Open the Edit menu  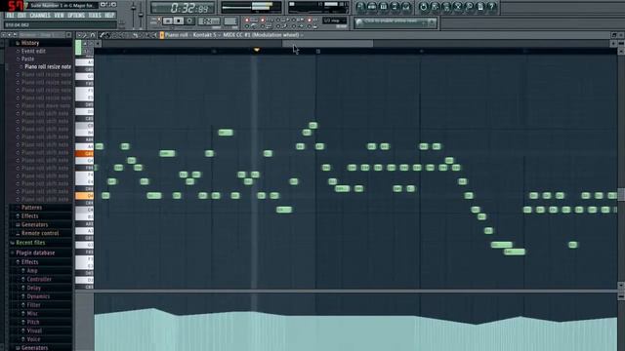click(x=21, y=16)
